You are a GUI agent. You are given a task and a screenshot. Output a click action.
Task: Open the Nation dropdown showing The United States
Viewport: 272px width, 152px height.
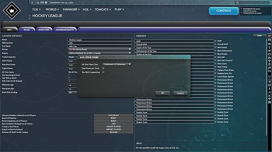[x=99, y=49]
